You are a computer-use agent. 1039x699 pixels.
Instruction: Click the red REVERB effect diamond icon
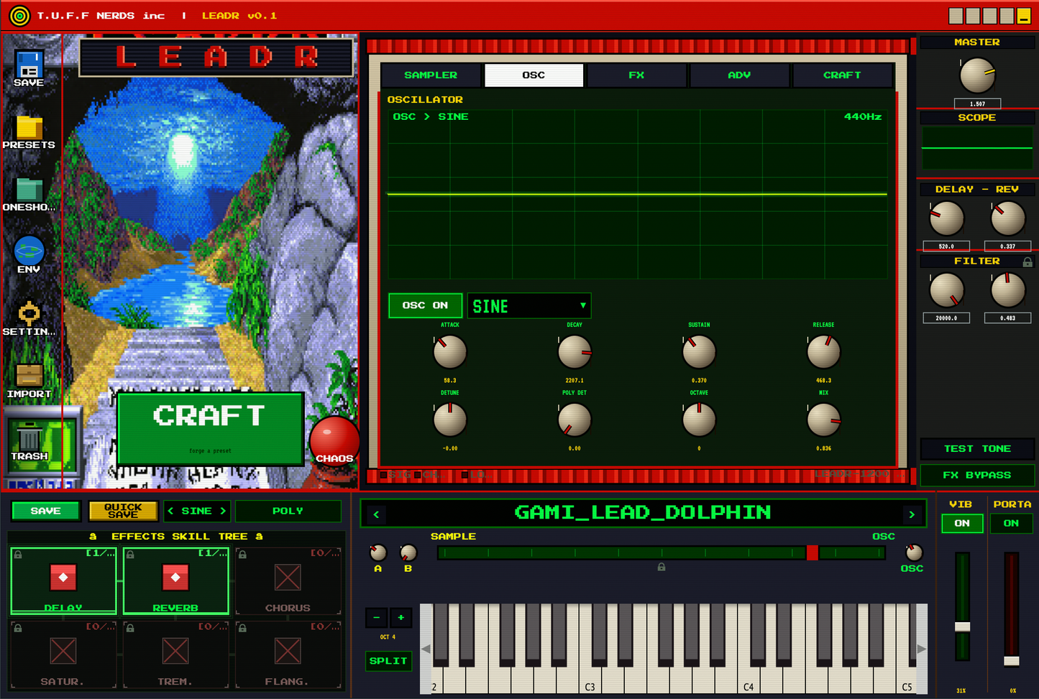pyautogui.click(x=175, y=577)
